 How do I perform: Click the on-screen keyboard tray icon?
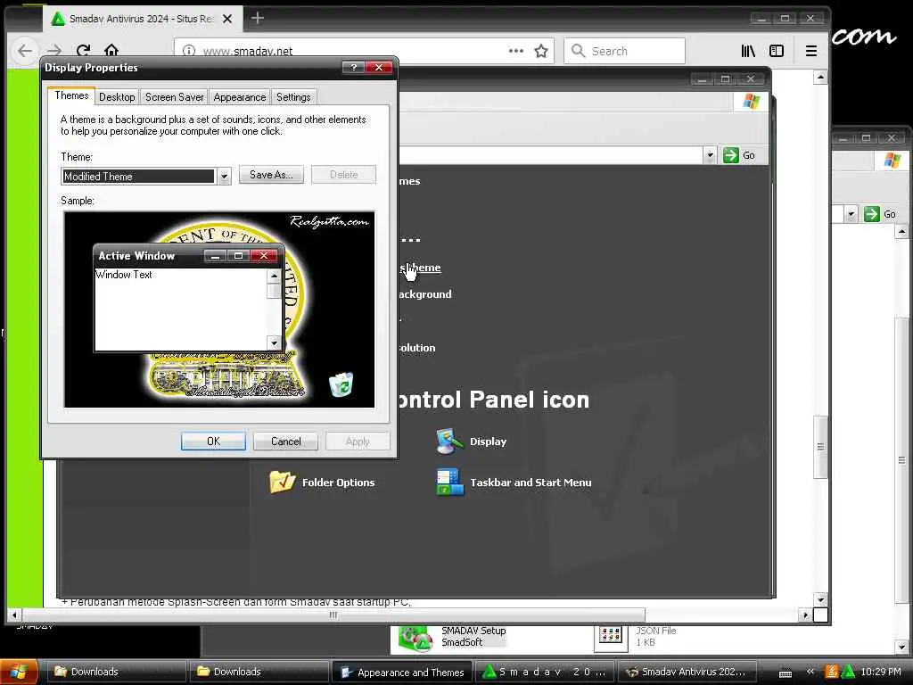[786, 673]
